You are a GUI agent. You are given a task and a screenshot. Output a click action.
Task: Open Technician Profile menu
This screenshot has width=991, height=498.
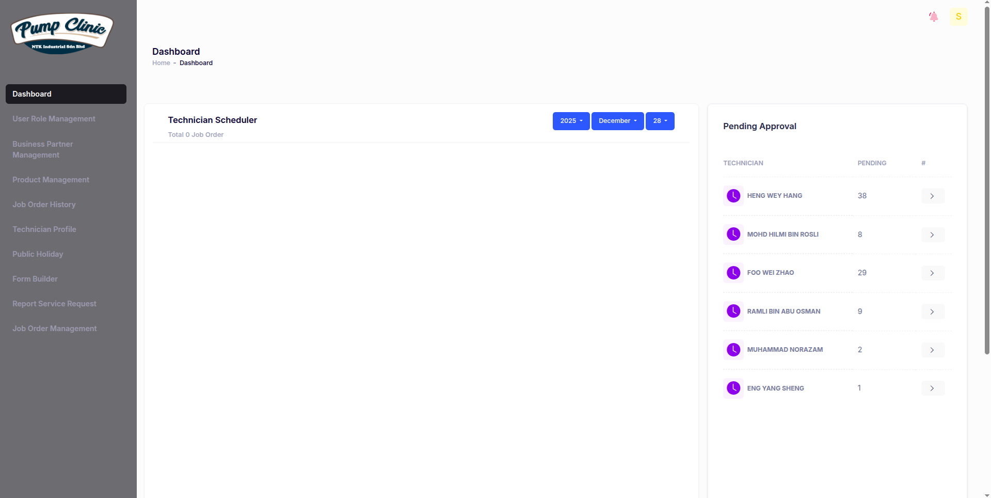(x=66, y=229)
